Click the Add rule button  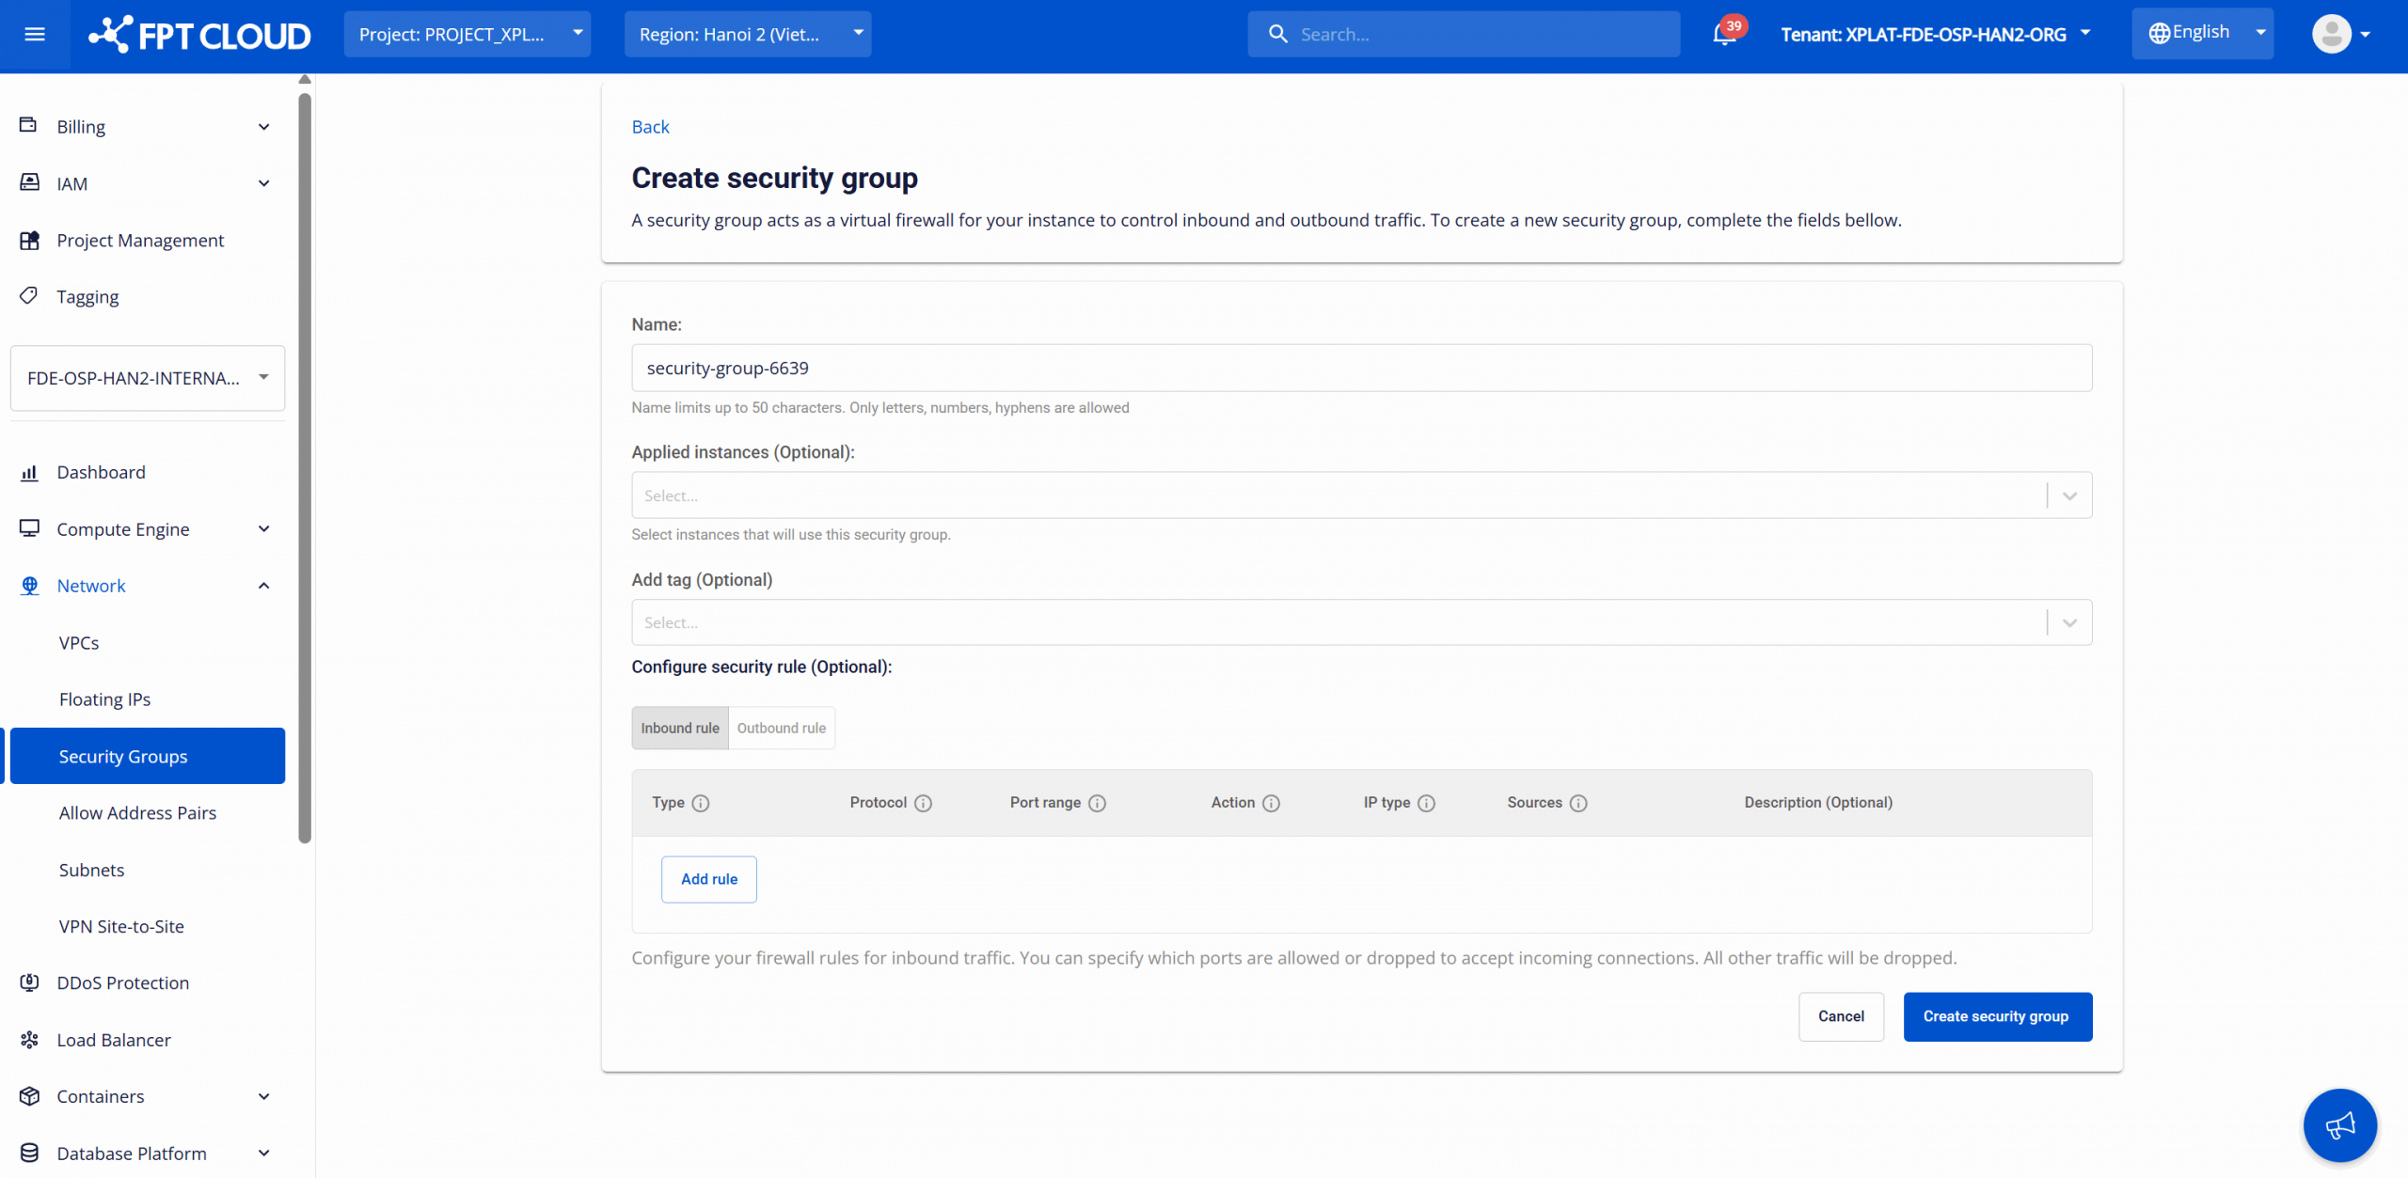[708, 879]
